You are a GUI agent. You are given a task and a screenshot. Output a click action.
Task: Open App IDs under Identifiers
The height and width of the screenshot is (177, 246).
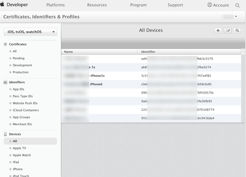(18, 89)
